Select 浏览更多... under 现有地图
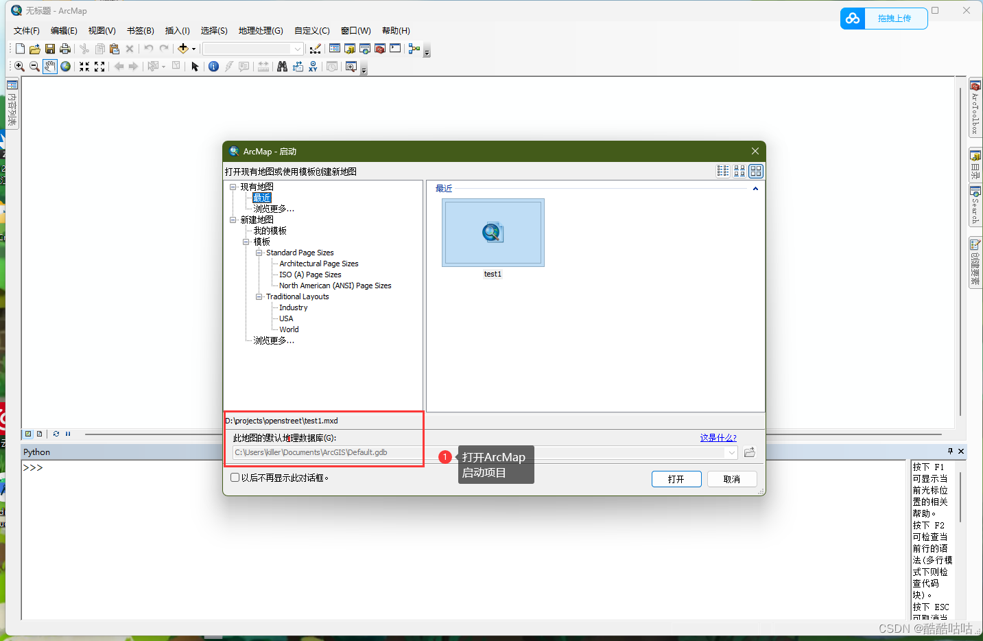 (x=274, y=209)
